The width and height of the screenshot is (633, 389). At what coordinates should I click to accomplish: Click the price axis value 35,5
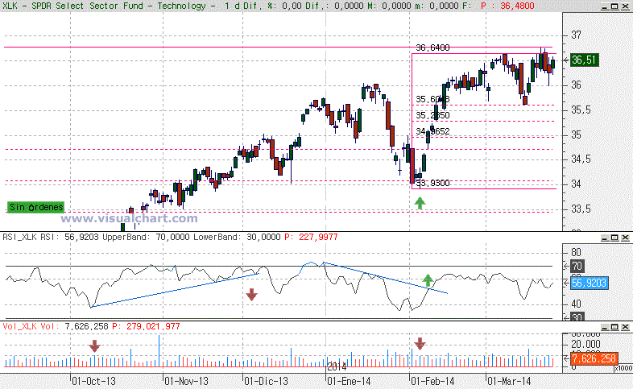pyautogui.click(x=581, y=110)
